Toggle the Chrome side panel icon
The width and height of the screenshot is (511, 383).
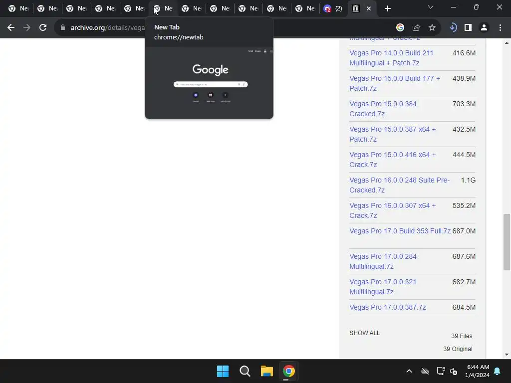(x=468, y=28)
